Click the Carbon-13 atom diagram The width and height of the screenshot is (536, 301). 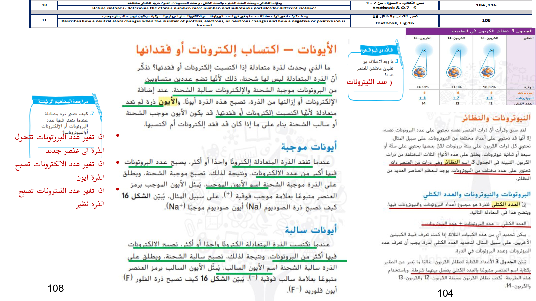point(455,64)
